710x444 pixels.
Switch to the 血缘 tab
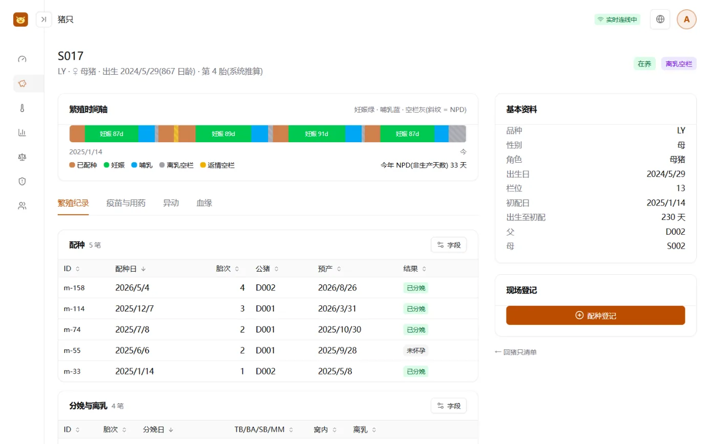coord(204,203)
